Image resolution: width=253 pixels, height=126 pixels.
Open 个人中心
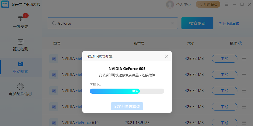183,4
